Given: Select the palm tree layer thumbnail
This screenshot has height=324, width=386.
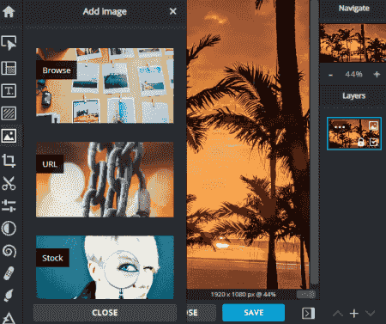Looking at the screenshot, I should 354,133.
